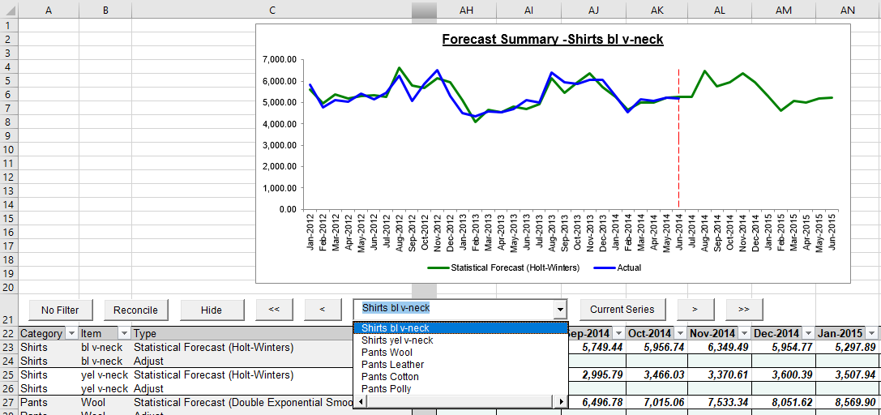
Task: Advance to next series with > button
Action: coord(694,309)
